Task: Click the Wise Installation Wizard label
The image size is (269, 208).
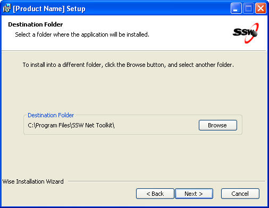Action: 33,181
